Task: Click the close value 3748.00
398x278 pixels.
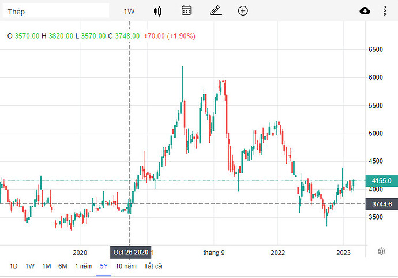Action: 127,36
